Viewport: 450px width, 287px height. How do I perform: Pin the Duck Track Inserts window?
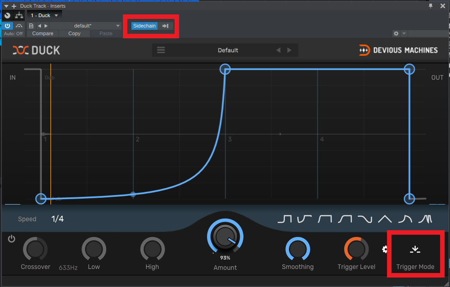point(431,6)
